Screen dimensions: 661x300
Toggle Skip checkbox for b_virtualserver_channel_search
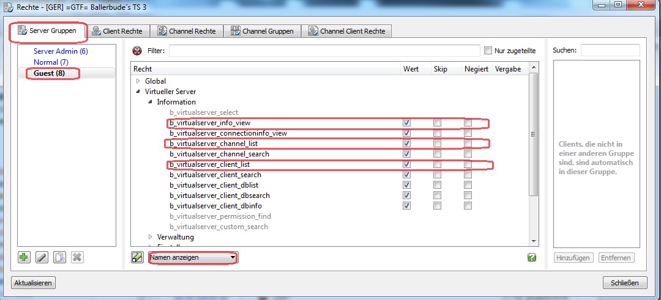tap(438, 154)
